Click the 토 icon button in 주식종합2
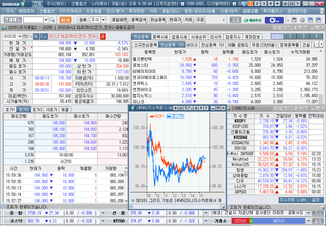The width and height of the screenshot is (326, 226). coord(36,37)
